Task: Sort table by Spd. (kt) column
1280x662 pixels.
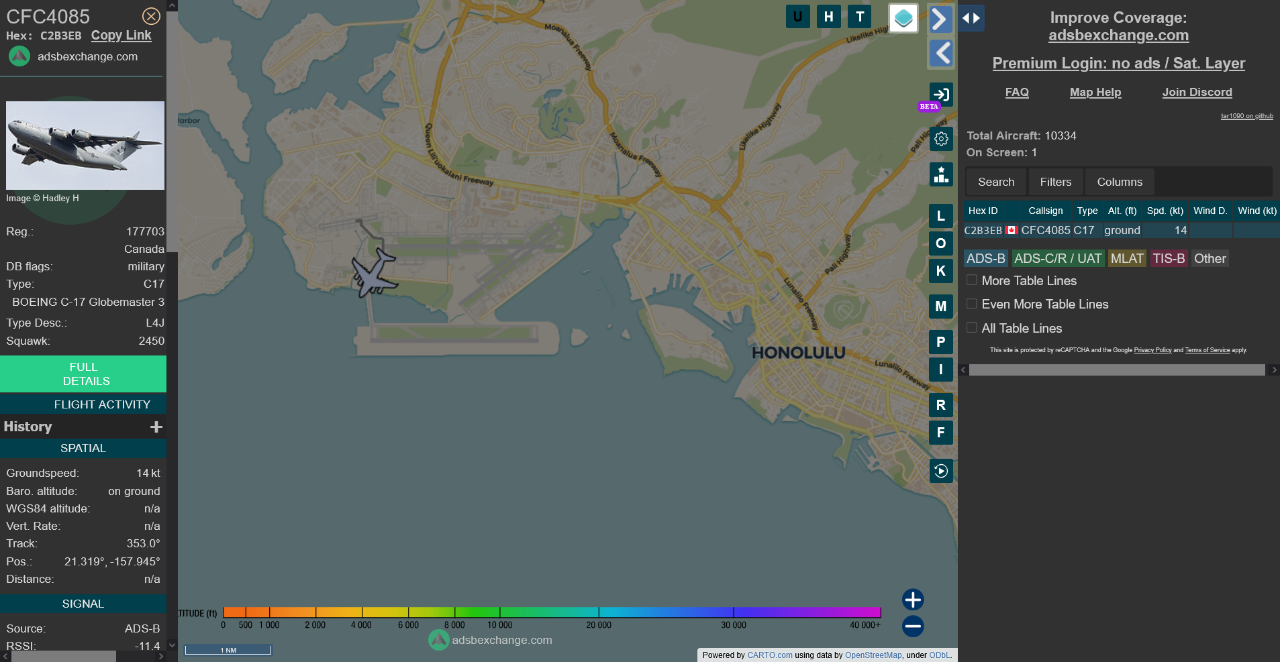Action: pyautogui.click(x=1165, y=211)
